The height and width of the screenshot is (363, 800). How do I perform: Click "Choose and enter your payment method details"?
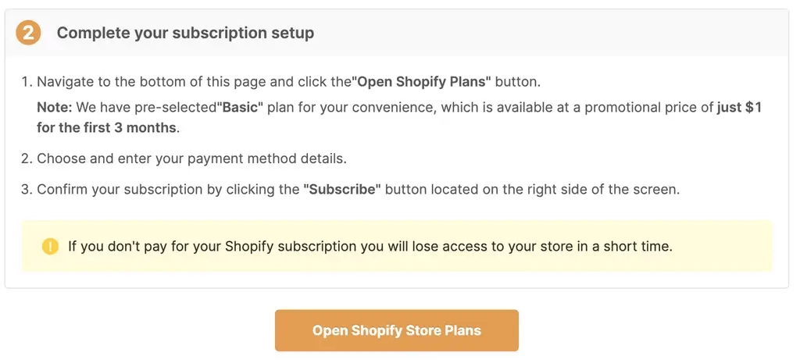[x=191, y=158]
